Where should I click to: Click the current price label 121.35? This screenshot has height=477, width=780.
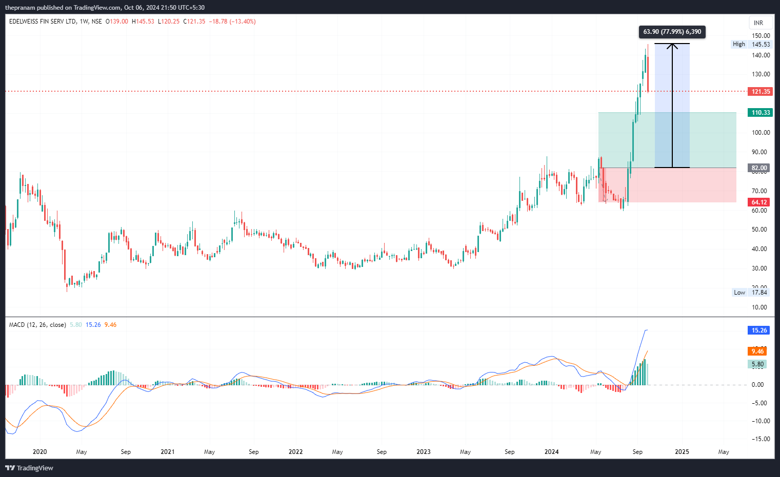[x=759, y=92]
